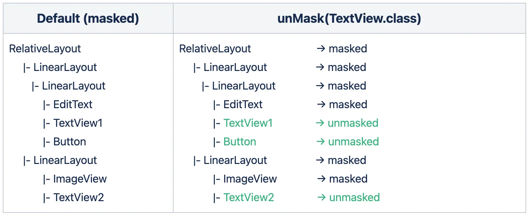Select TextView2 in the Default column
The image size is (531, 217).
(79, 197)
